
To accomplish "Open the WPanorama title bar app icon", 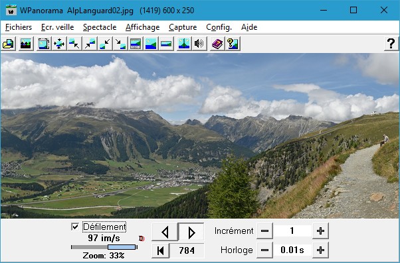I will [x=11, y=10].
